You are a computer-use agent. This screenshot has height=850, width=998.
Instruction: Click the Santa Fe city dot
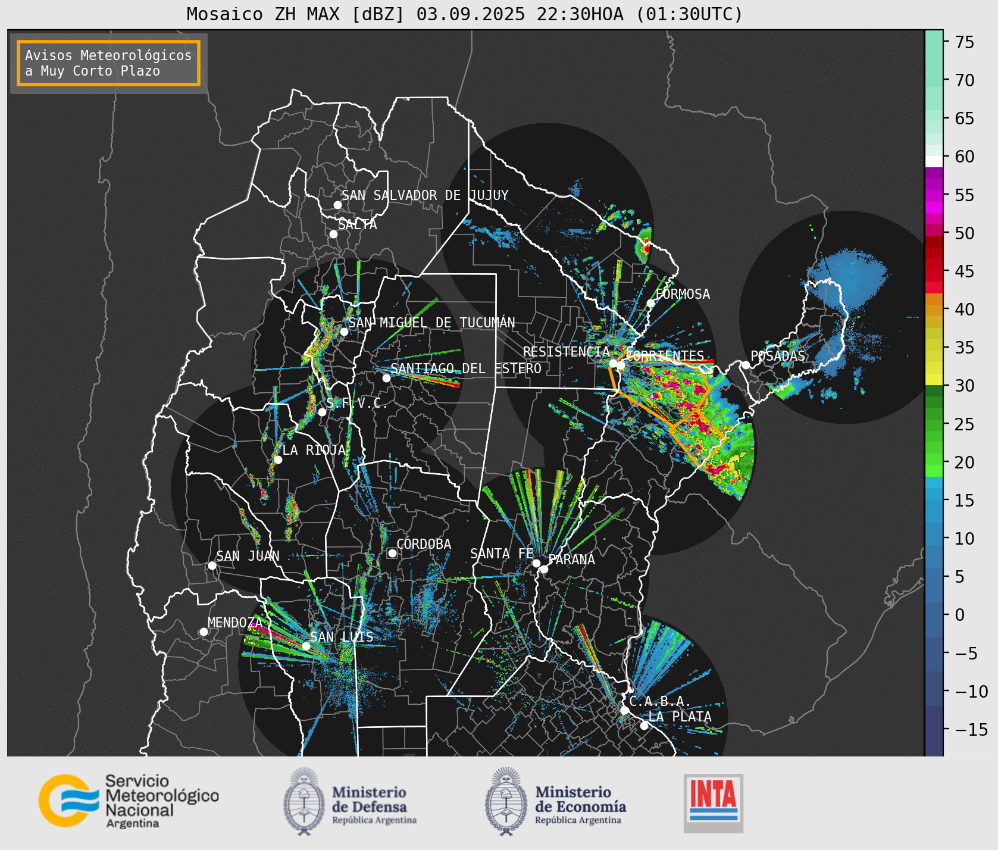[536, 563]
